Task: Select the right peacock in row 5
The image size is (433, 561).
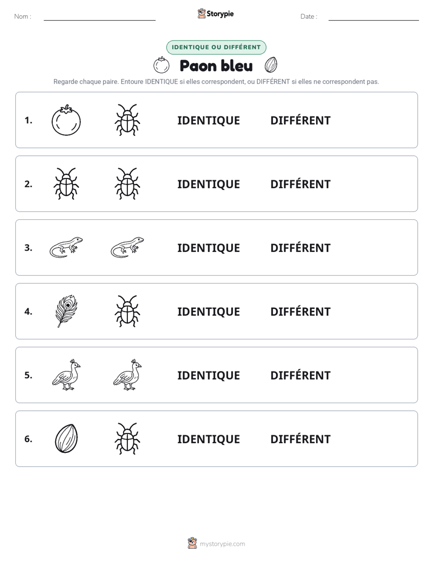Action: tap(127, 375)
